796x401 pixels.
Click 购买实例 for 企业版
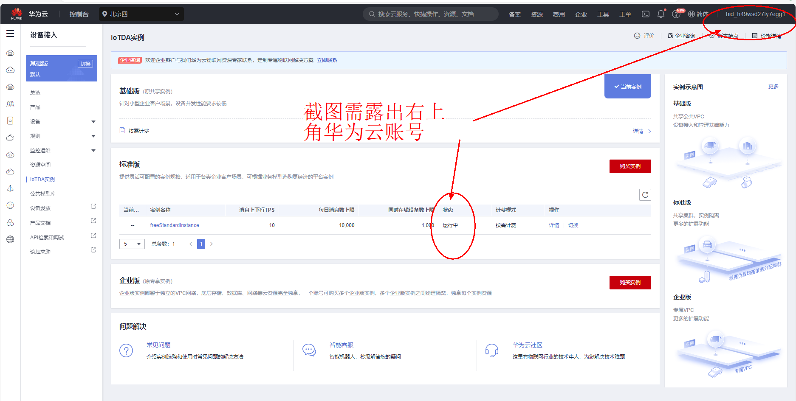coord(630,283)
